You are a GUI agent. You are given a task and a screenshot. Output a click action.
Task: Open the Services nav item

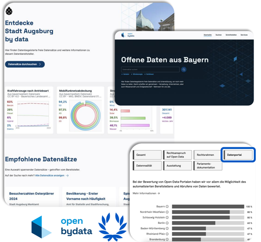point(244,35)
